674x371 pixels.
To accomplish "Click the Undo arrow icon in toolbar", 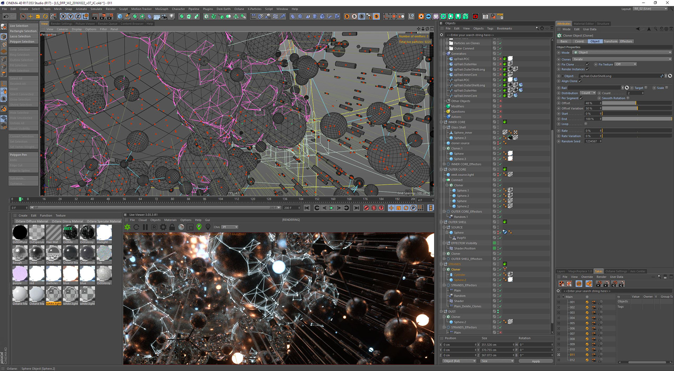I will [6, 16].
